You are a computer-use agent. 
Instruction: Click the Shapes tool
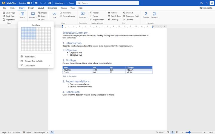[x=42, y=13]
